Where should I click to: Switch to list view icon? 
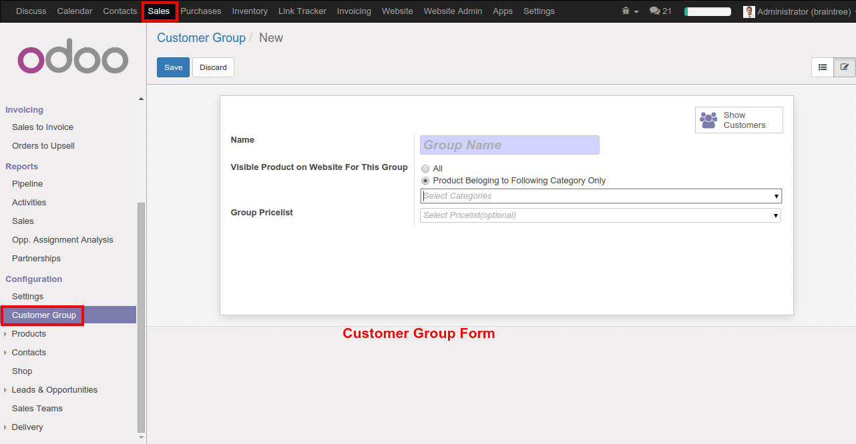pos(823,67)
